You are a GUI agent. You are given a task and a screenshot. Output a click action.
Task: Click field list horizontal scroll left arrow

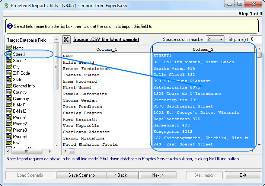tap(8, 151)
